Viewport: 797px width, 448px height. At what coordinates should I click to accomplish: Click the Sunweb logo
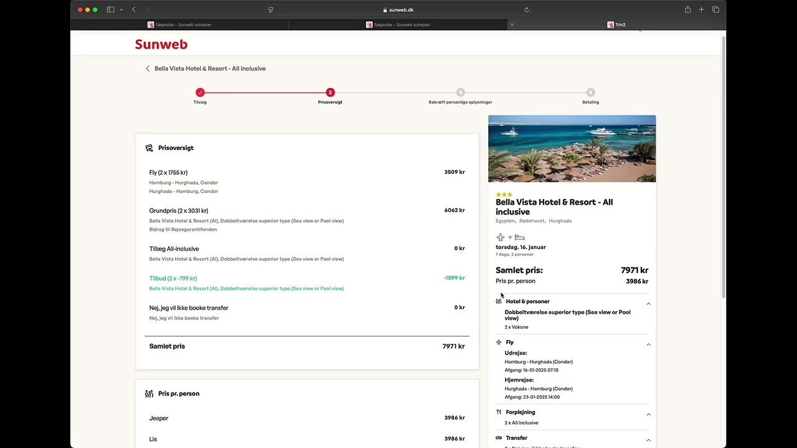coord(161,44)
